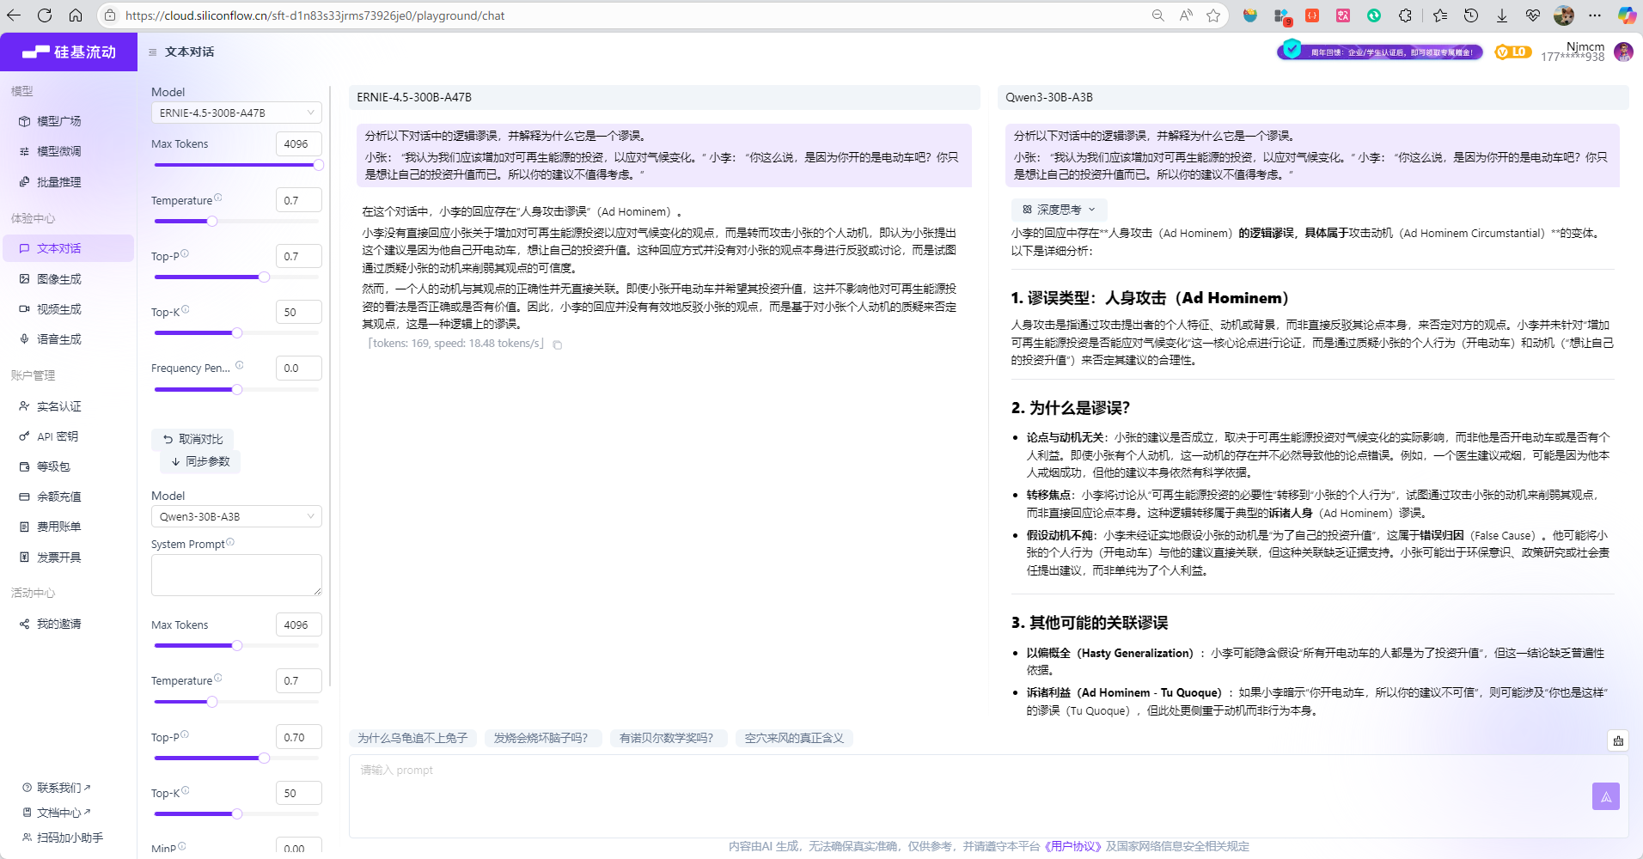The height and width of the screenshot is (859, 1643).
Task: Click clear conversation icon above prompt box
Action: (1618, 740)
